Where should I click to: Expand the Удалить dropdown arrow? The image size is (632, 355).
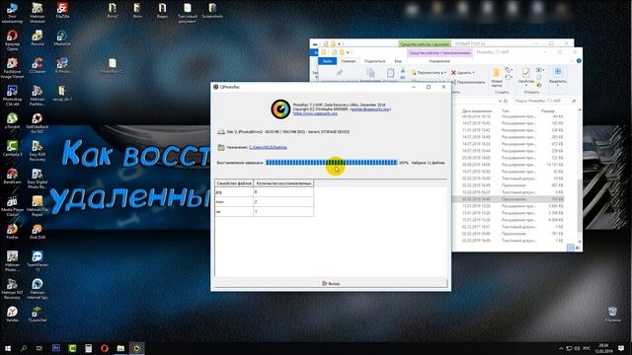[x=474, y=73]
